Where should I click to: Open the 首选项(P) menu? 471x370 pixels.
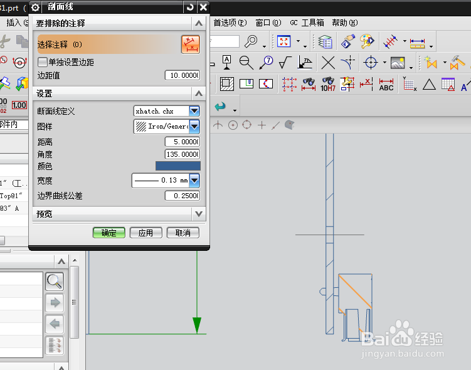[230, 23]
